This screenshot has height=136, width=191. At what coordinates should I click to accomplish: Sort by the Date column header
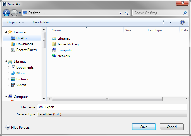pyautogui.click(x=184, y=30)
